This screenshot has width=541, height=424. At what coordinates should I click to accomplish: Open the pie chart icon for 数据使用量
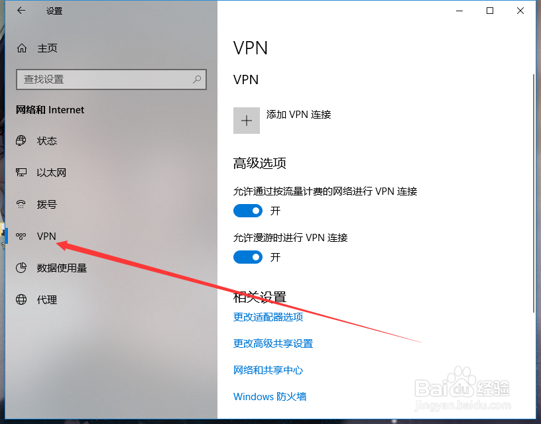(x=21, y=268)
